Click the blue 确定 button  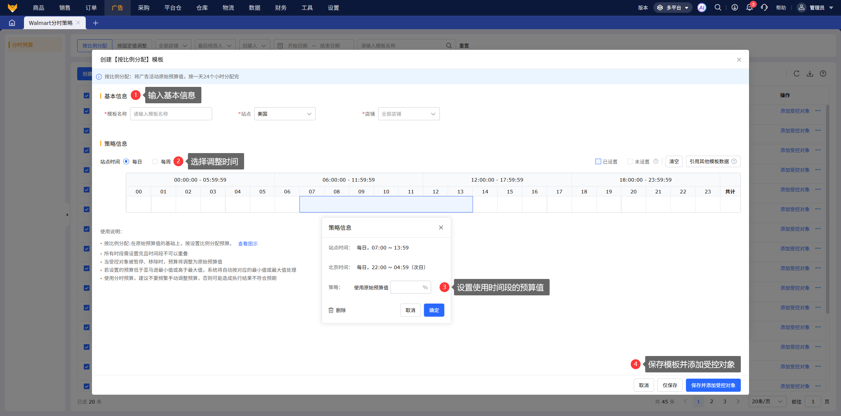[x=434, y=310]
